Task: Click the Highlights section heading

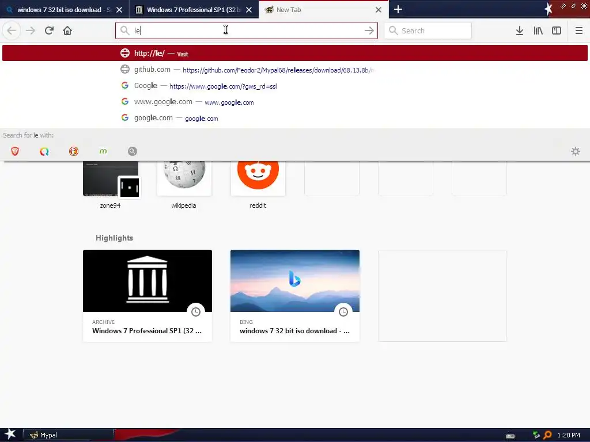Action: (115, 238)
